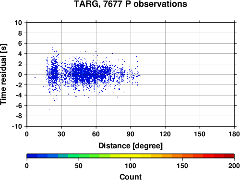Click the dark red colorbar end at 200
240x180 pixels.
[229, 156]
